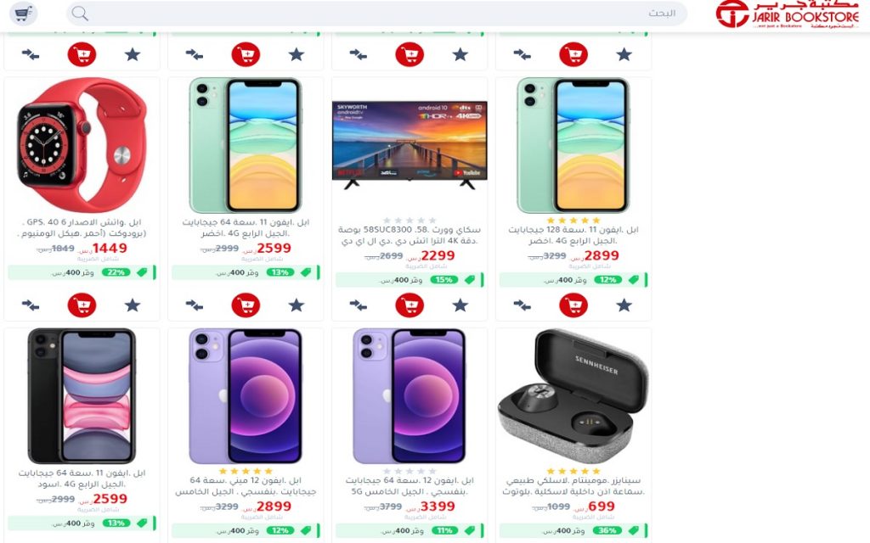Star the green iPhone 11 64GB

(297, 305)
